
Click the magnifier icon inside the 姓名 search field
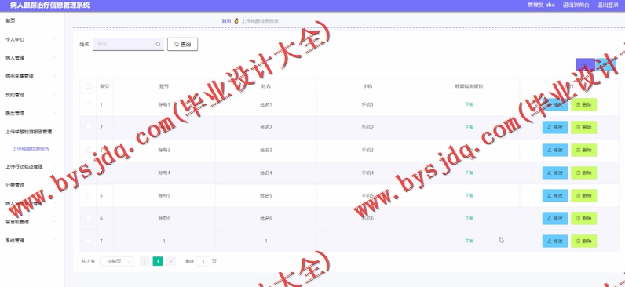click(x=159, y=44)
